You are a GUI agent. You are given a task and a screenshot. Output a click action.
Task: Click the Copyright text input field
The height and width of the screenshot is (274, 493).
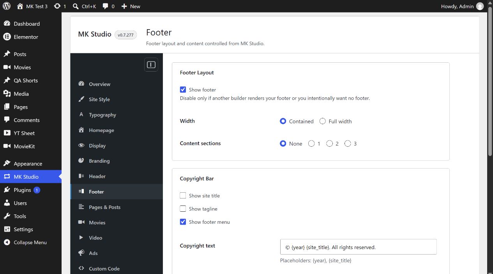[x=358, y=247]
